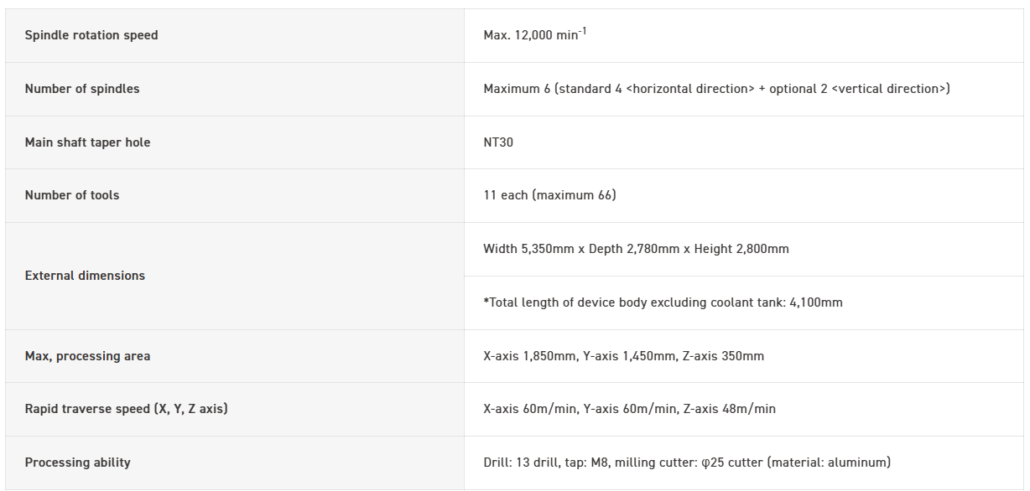Click the Number of spindles label
Image resolution: width=1030 pixels, height=491 pixels.
(82, 89)
